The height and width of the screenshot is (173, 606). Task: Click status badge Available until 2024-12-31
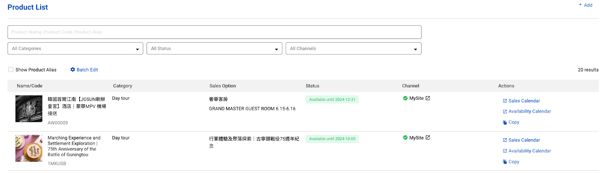click(x=332, y=99)
